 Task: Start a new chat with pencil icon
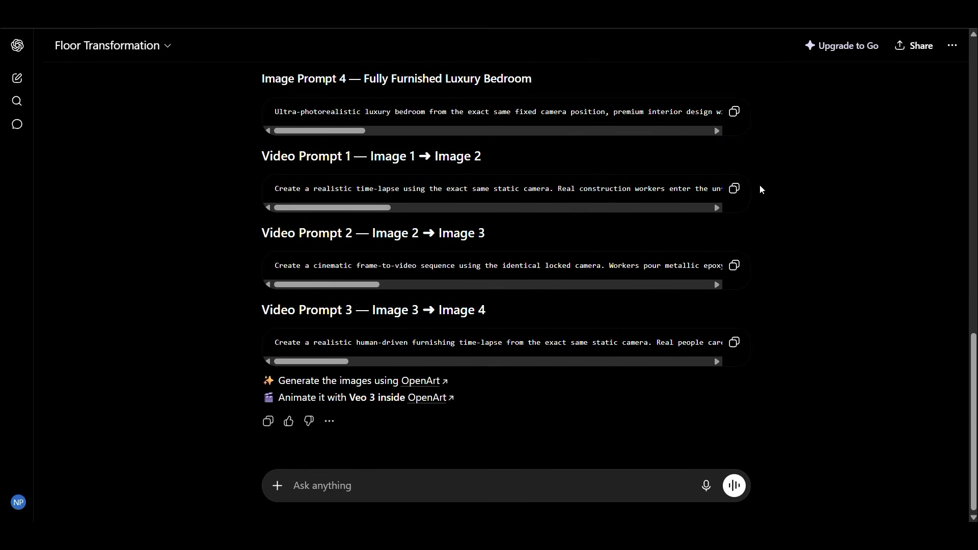pyautogui.click(x=17, y=78)
